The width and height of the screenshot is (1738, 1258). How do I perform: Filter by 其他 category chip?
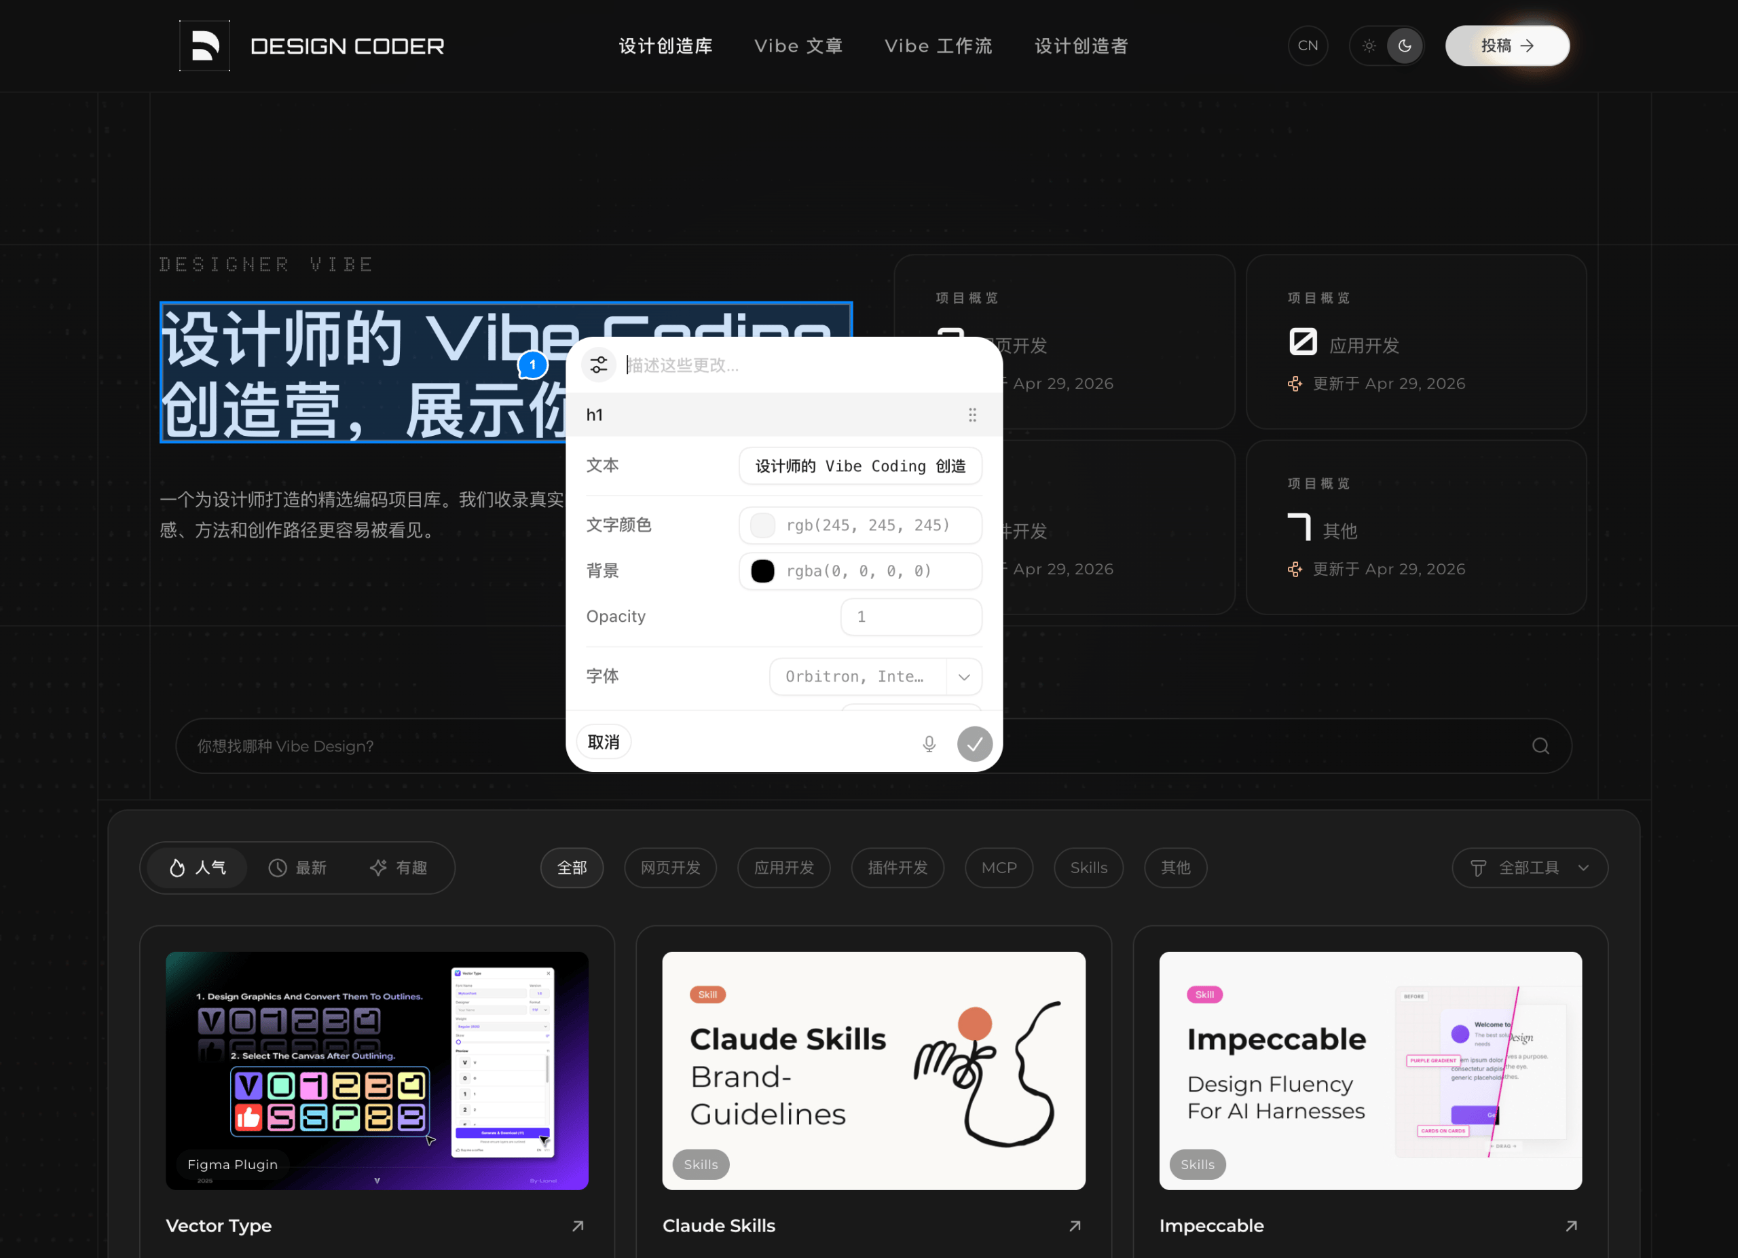point(1175,867)
